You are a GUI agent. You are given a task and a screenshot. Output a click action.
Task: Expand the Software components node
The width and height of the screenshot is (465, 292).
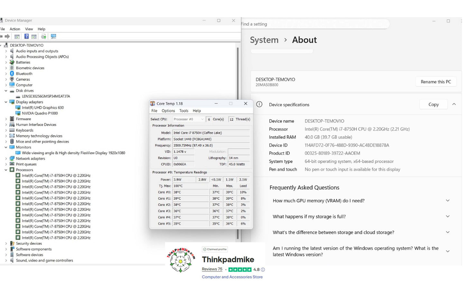coord(6,249)
